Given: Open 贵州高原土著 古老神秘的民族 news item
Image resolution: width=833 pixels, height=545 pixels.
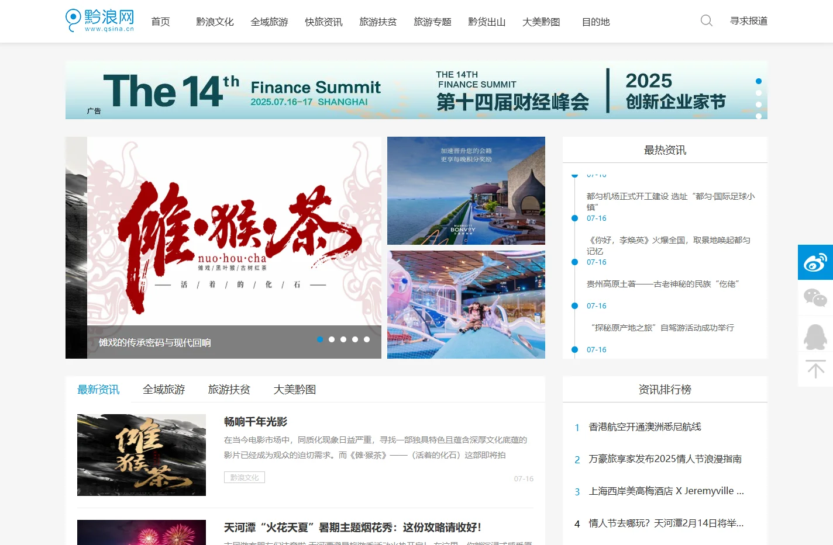Looking at the screenshot, I should pyautogui.click(x=663, y=284).
